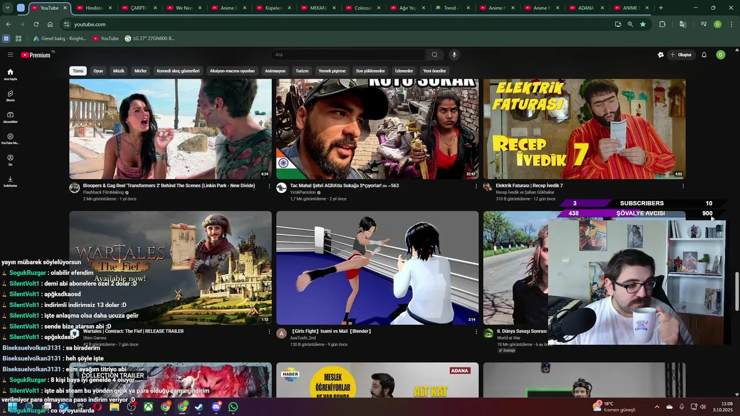The image size is (740, 416).
Task: Open more options for Wartales trailer video
Action: tap(269, 332)
